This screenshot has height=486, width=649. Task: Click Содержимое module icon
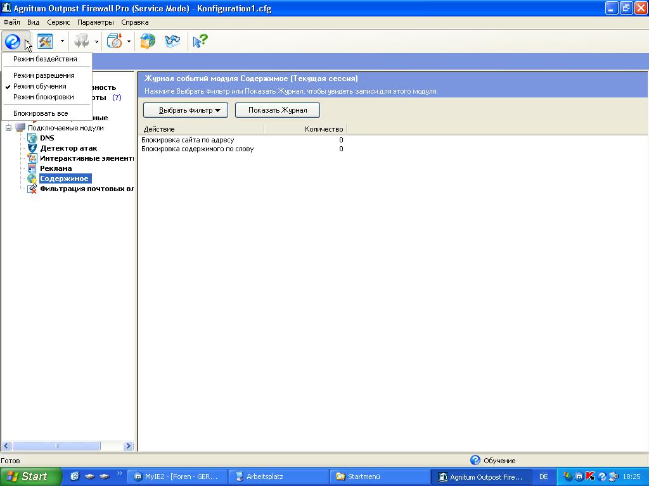(32, 178)
